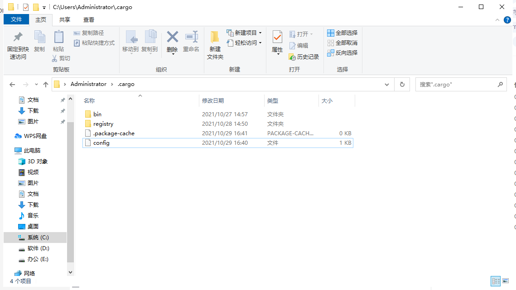The width and height of the screenshot is (516, 290).
Task: Sort by the Date Modified (修改日期) column
Action: [x=231, y=100]
